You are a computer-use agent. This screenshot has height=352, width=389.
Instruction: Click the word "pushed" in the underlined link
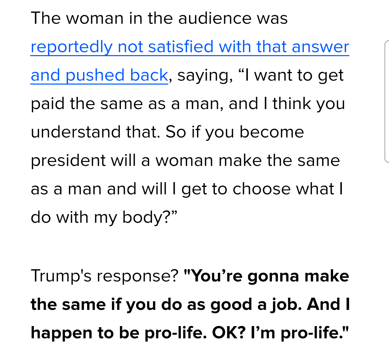(x=95, y=76)
